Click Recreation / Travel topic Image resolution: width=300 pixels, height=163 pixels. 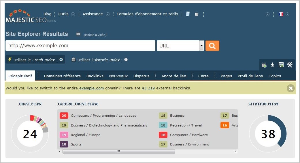pos(186,125)
